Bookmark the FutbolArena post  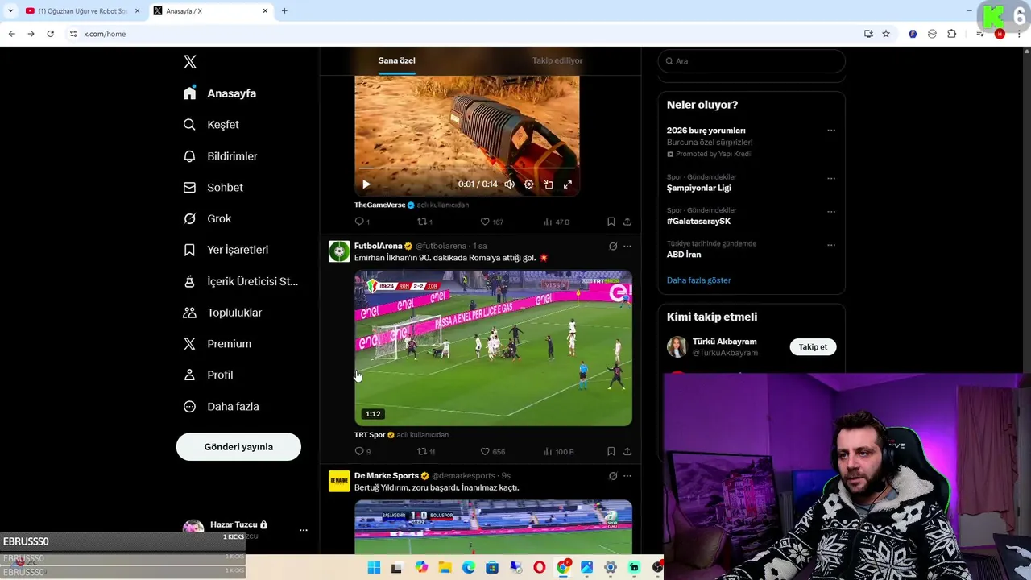(611, 452)
